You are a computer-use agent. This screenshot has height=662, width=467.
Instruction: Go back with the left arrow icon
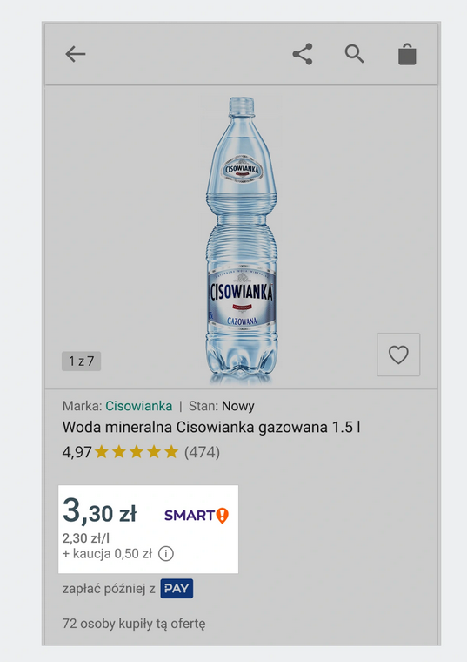pos(76,54)
